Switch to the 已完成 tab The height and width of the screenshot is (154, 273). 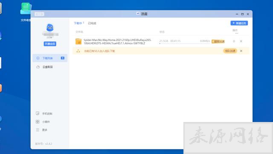tap(92, 23)
